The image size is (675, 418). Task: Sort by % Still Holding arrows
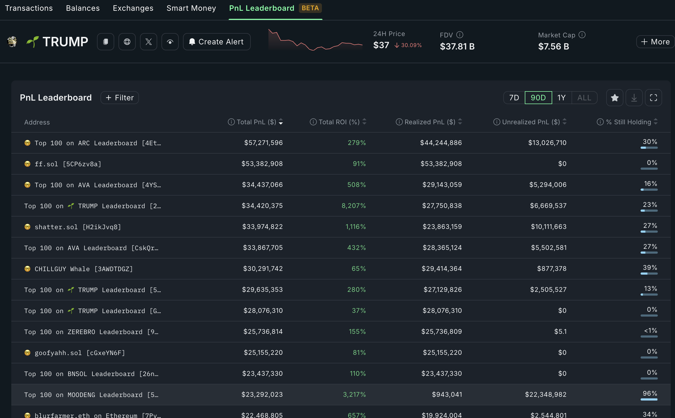656,122
